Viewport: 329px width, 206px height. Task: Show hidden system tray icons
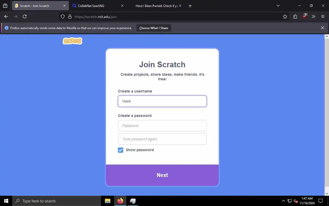point(284,201)
